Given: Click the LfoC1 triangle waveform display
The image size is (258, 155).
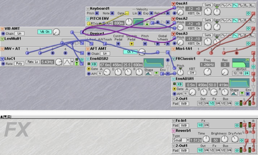Looking at the screenshot, I should point(68,62).
